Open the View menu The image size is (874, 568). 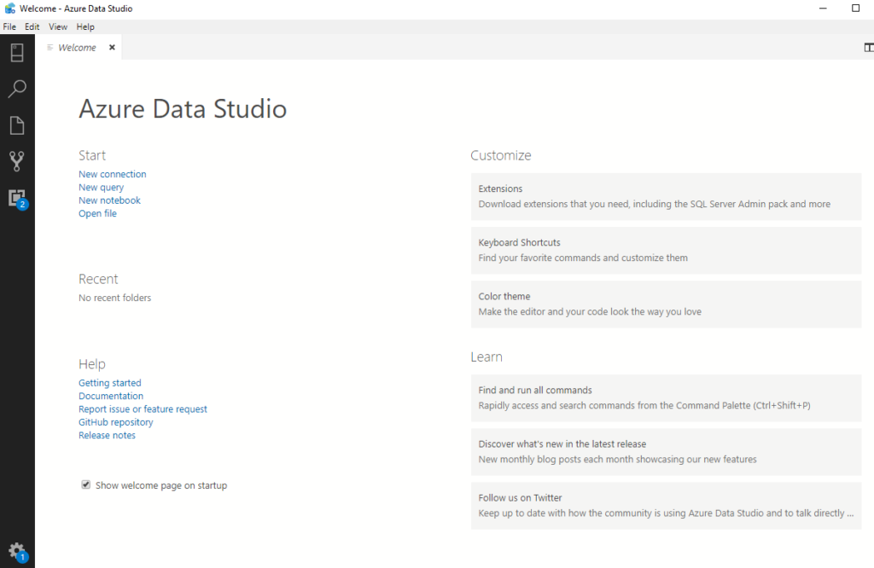click(x=57, y=26)
